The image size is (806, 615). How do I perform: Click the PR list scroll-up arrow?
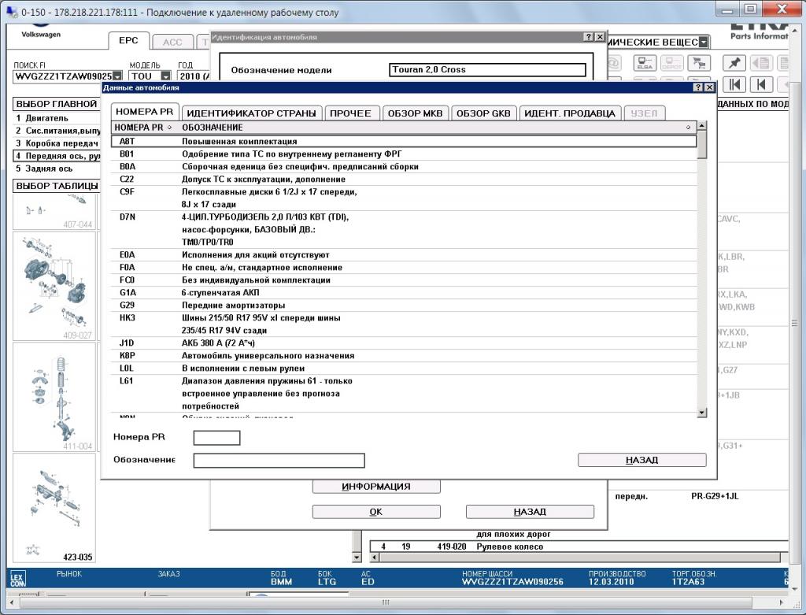click(701, 126)
